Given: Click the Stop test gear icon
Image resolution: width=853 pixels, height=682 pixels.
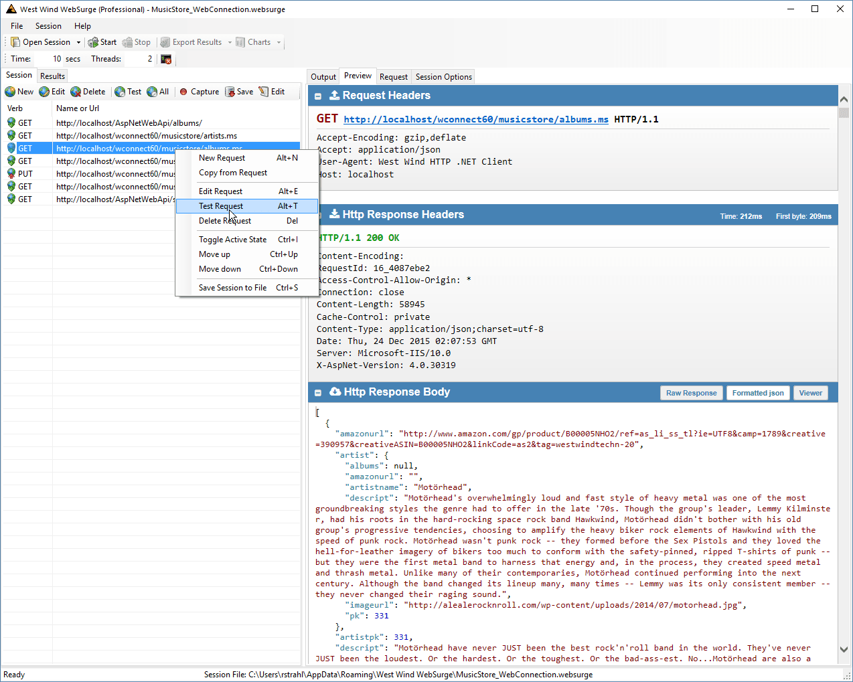Looking at the screenshot, I should tap(127, 42).
